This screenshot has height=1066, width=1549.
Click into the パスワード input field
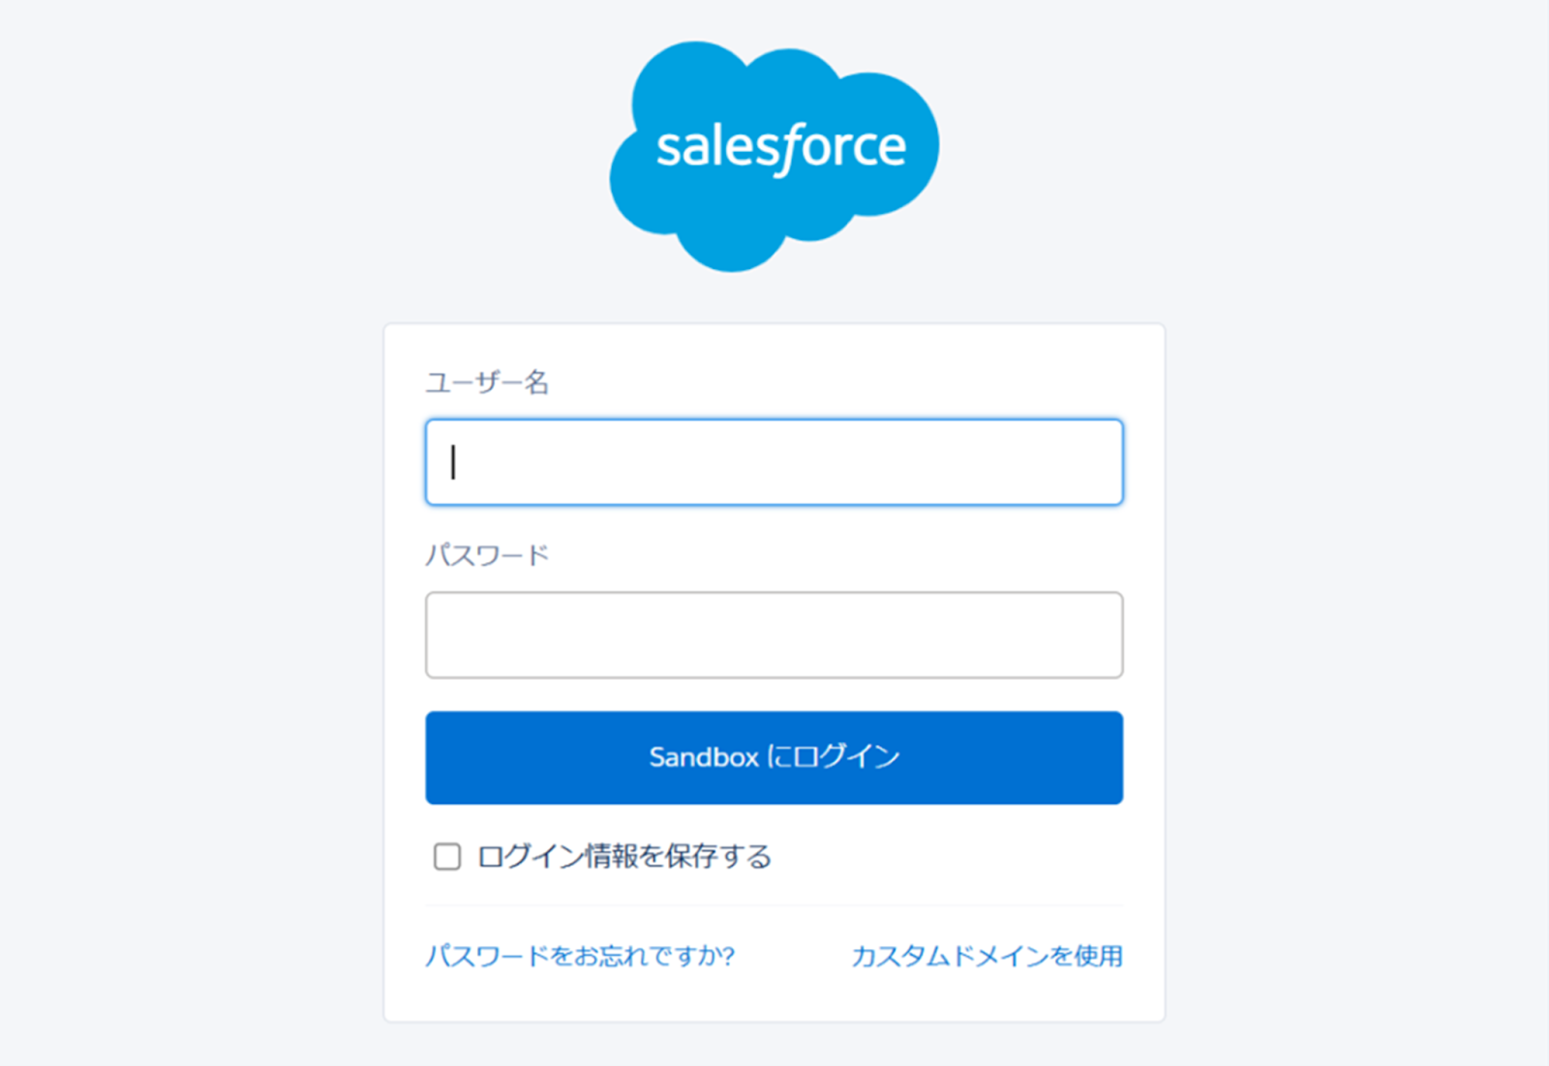[x=774, y=635]
